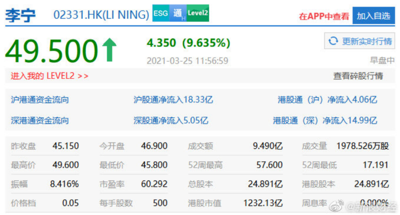This screenshot has height=215, width=400.
Task: Click 深股通净流入5.05亿 text
Action: (171, 121)
